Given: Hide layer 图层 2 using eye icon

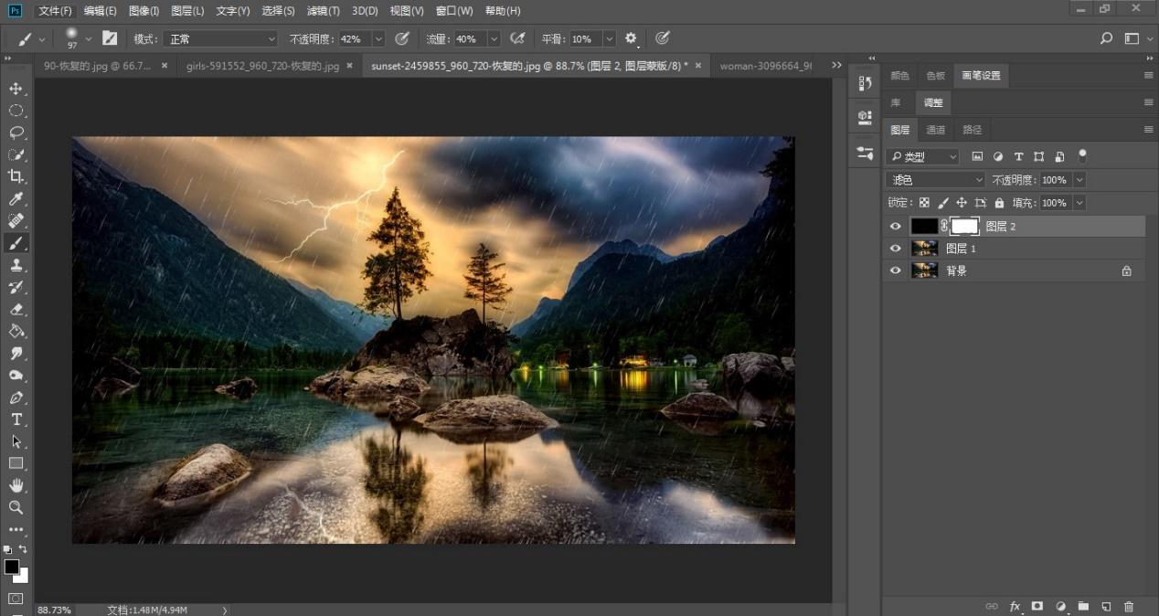Looking at the screenshot, I should point(896,226).
